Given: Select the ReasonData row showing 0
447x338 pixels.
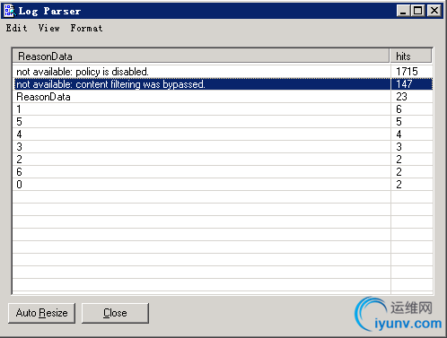Looking at the screenshot, I should pos(223,185).
